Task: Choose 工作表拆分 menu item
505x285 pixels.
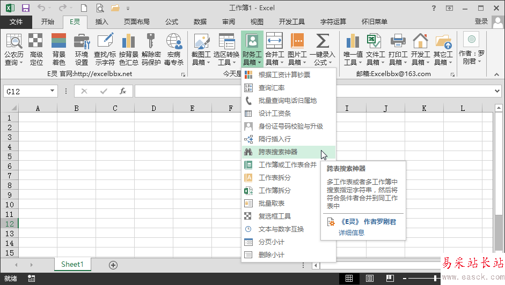Action: [x=281, y=177]
